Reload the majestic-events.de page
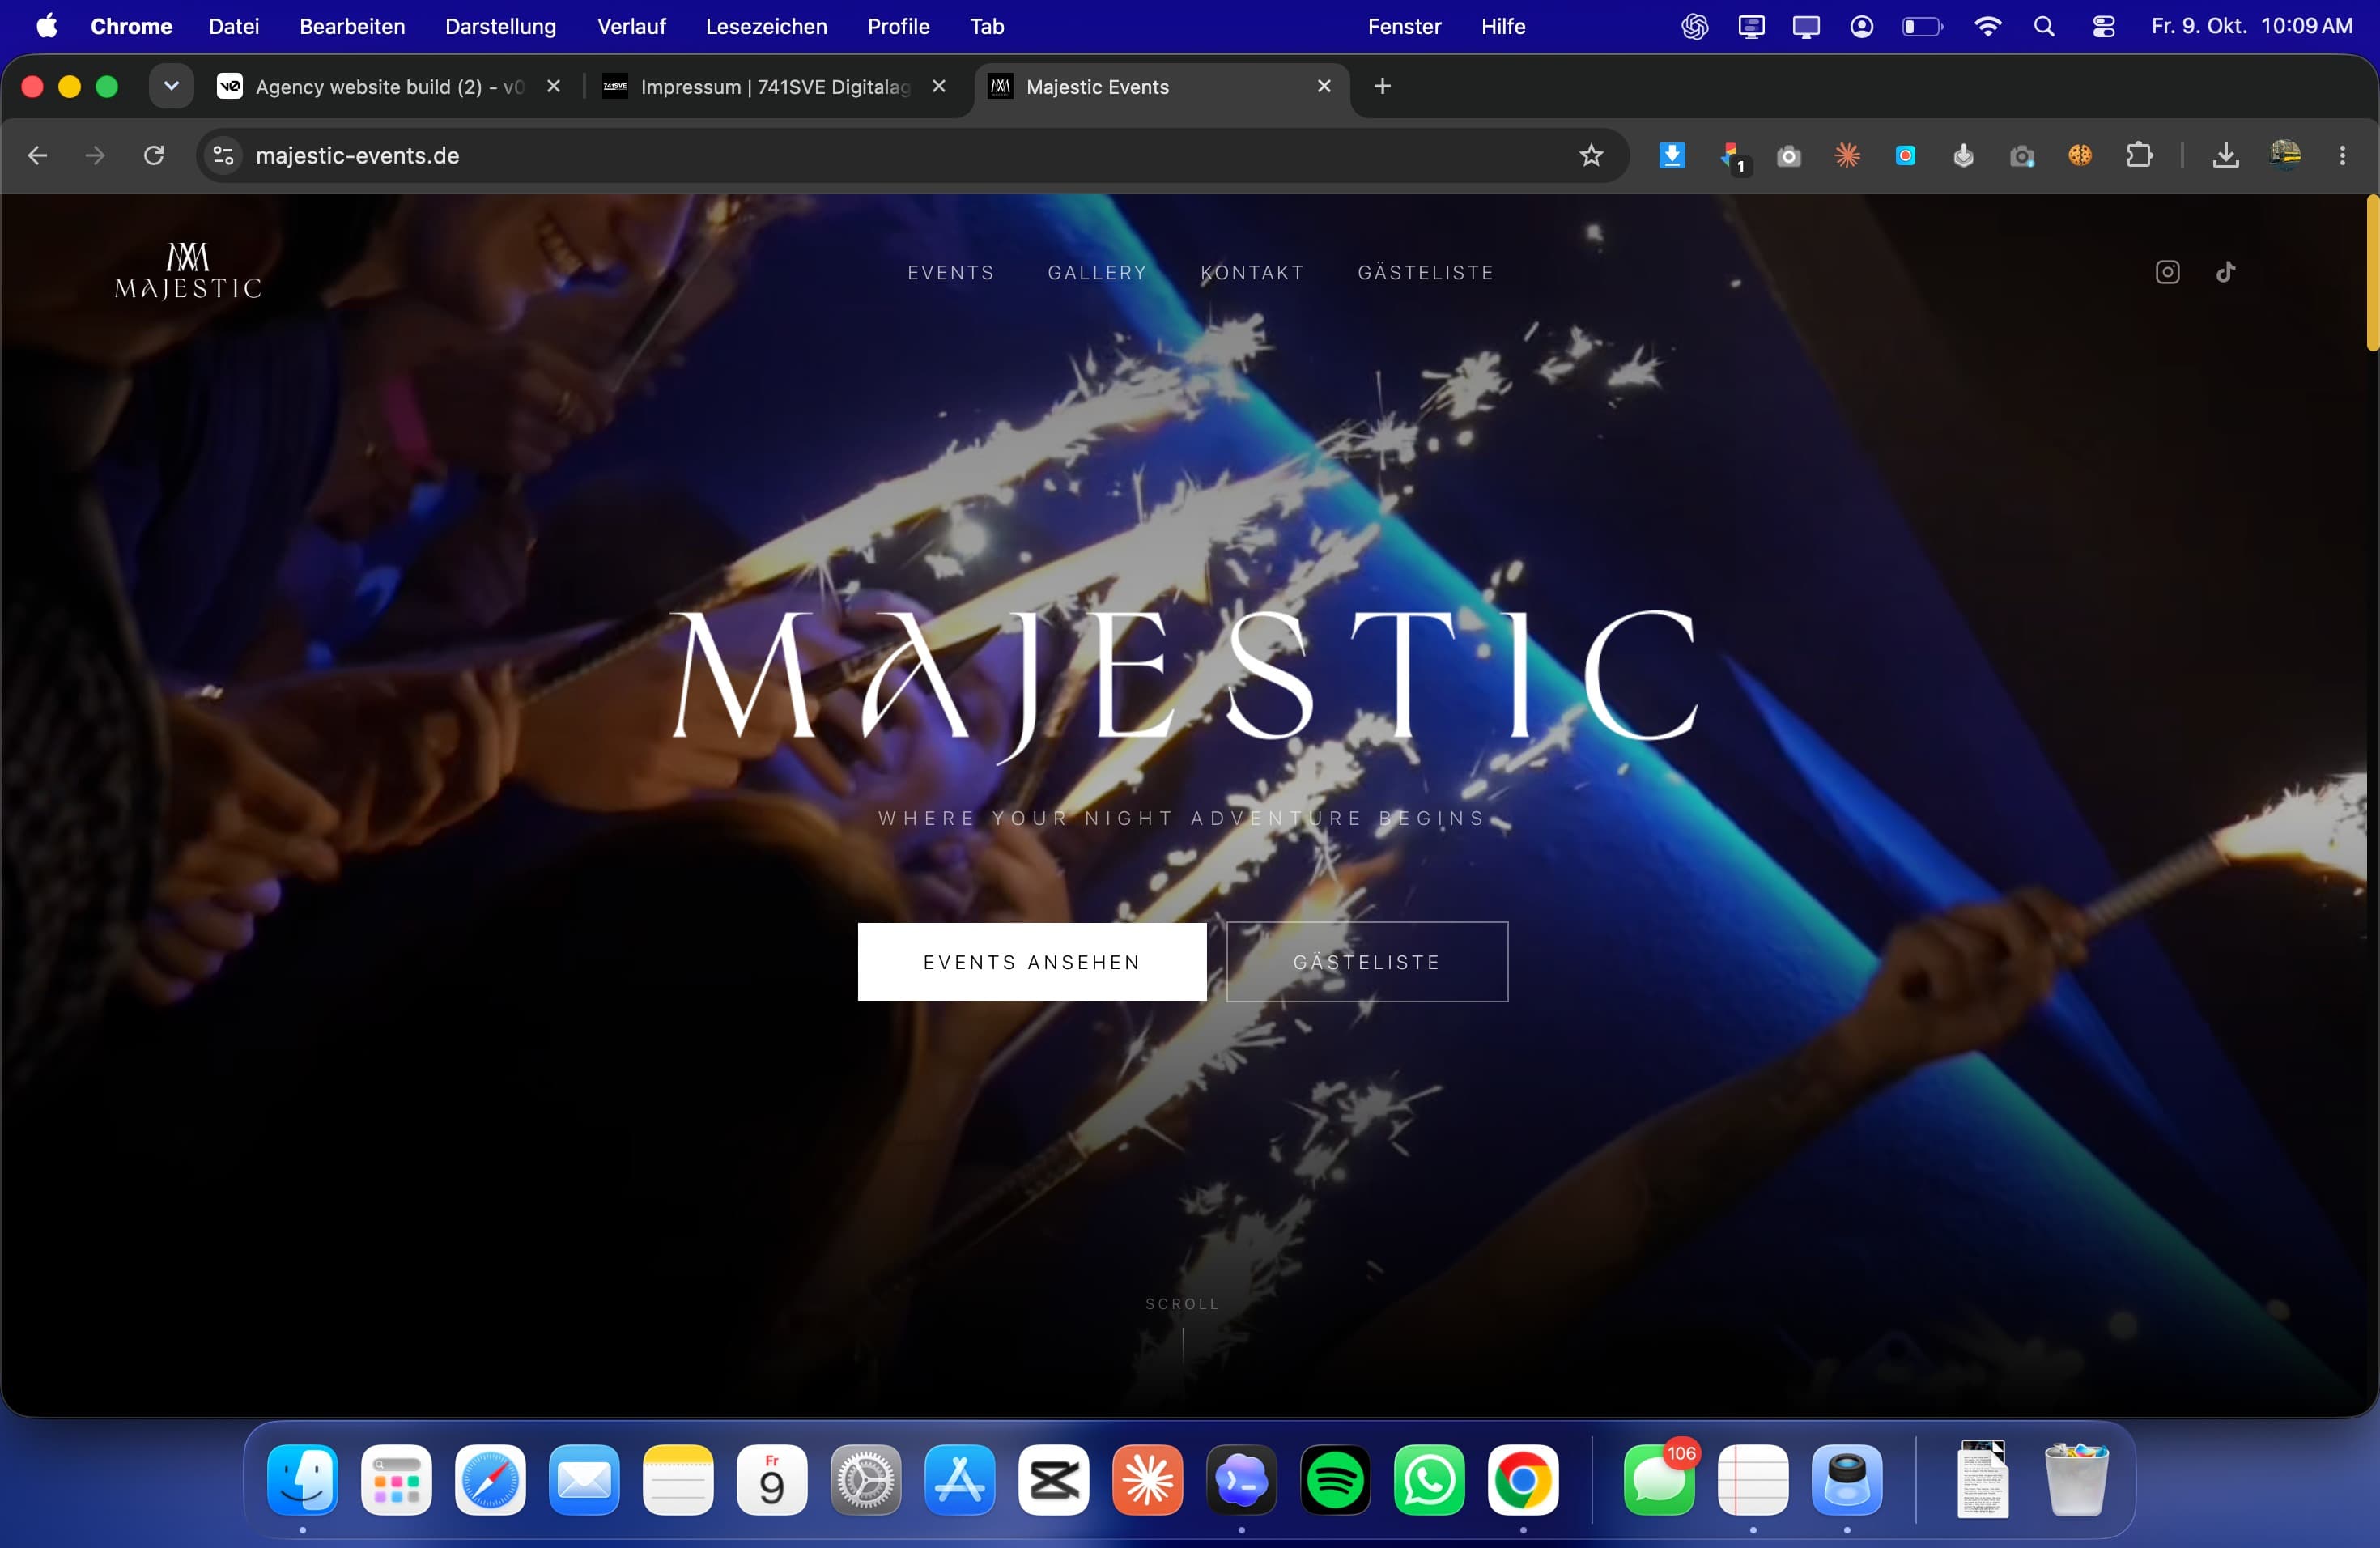Viewport: 2380px width, 1548px height. coord(154,155)
